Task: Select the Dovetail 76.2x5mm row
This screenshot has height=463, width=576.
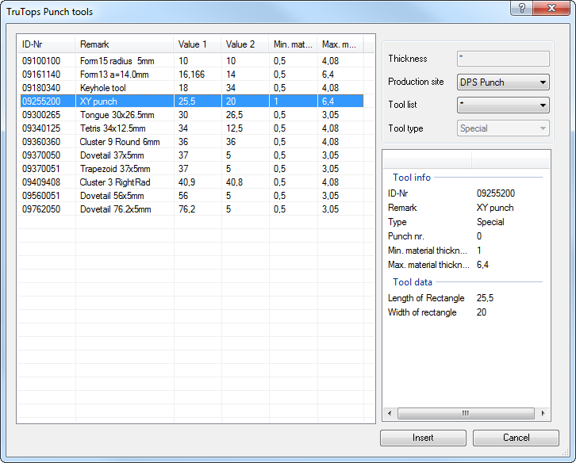Action: [x=115, y=209]
